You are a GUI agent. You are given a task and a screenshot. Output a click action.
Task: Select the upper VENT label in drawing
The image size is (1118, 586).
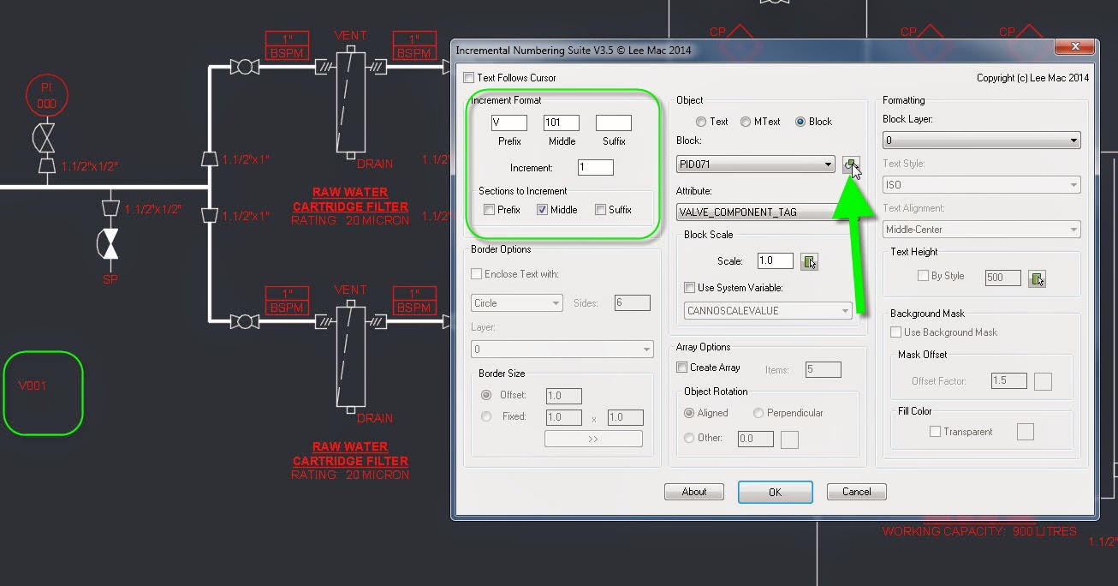(350, 36)
